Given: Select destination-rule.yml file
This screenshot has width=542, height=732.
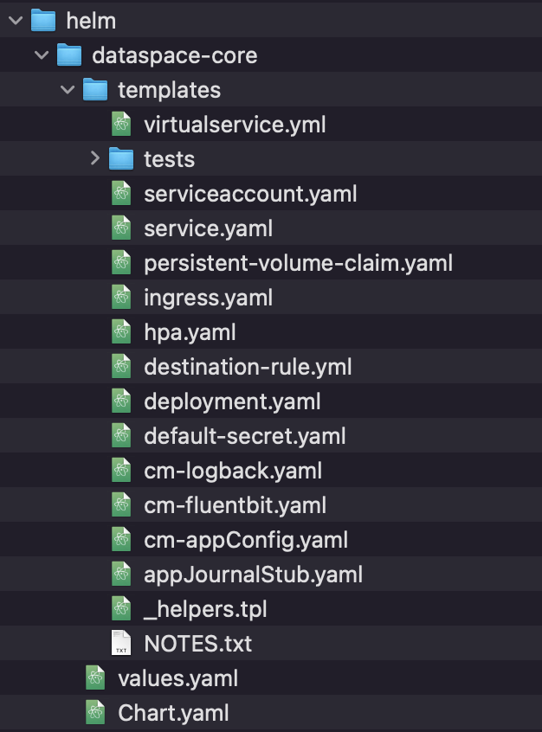Looking at the screenshot, I should pos(248,367).
